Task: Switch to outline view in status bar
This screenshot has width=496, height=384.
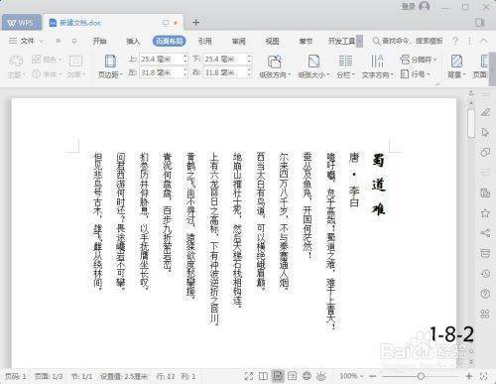Action: coord(293,376)
